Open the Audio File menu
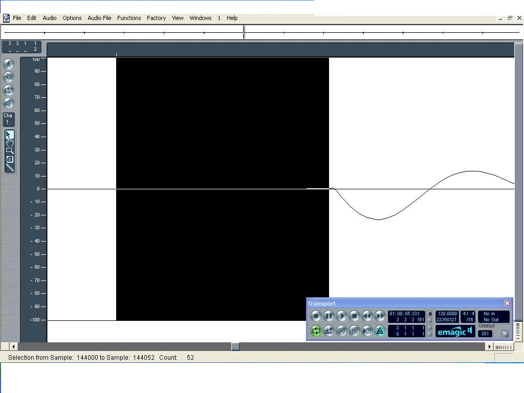 [99, 18]
